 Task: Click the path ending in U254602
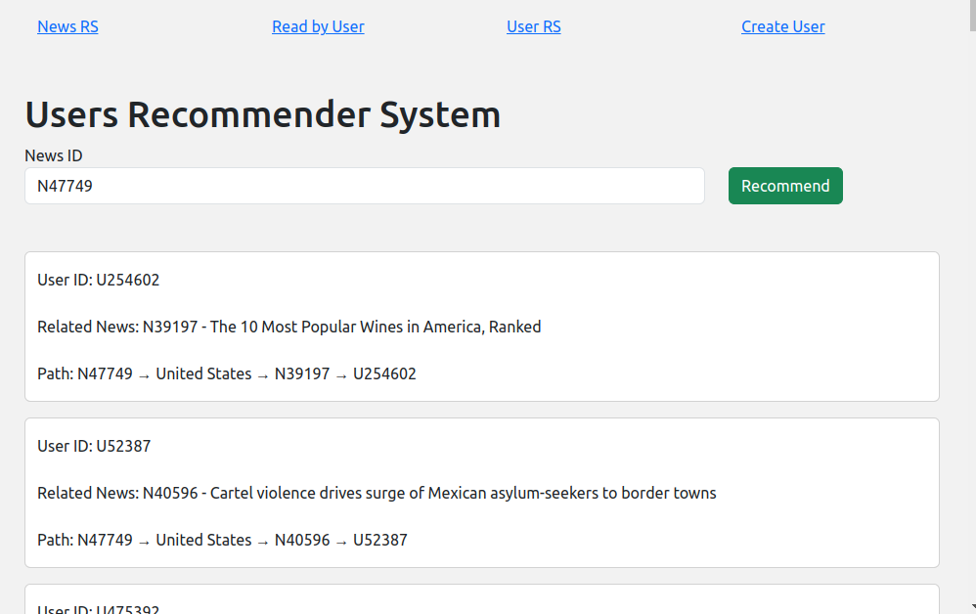pos(227,373)
